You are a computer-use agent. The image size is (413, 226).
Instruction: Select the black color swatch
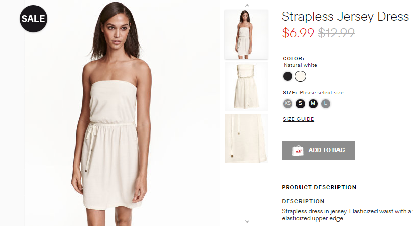288,76
